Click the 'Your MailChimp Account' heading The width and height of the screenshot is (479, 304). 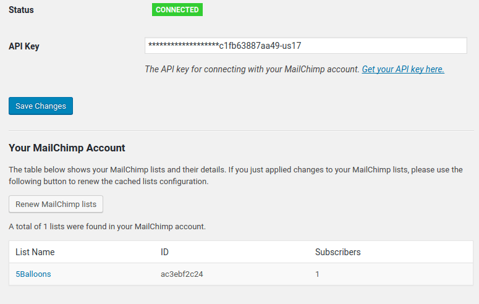(x=67, y=148)
